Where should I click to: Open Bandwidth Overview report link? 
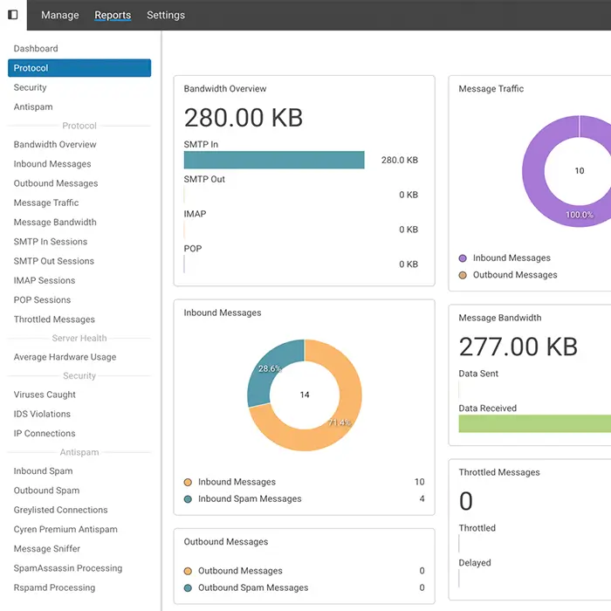tap(55, 144)
